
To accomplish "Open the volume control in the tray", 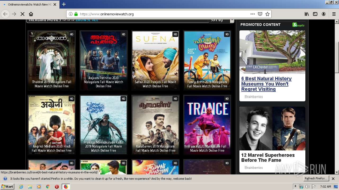I will point(307,187).
